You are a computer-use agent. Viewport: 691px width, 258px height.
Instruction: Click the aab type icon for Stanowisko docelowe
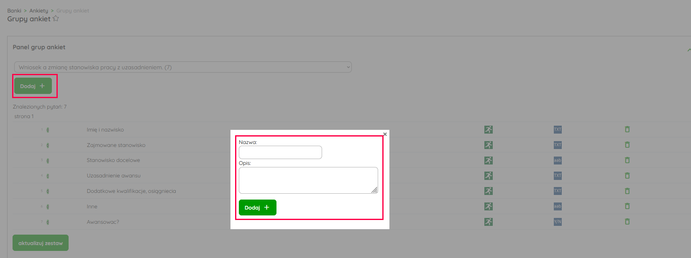click(x=558, y=160)
